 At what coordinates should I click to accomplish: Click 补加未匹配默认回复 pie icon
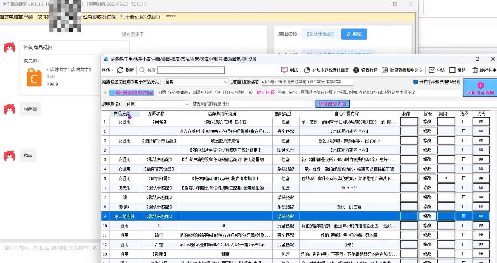(307, 70)
